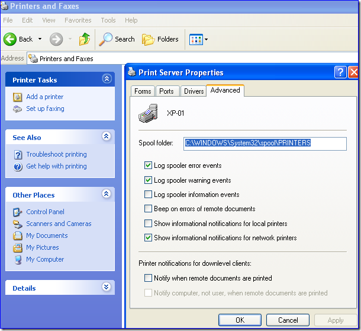Click into the Spool folder path field
The height and width of the screenshot is (331, 361).
pyautogui.click(x=265, y=144)
